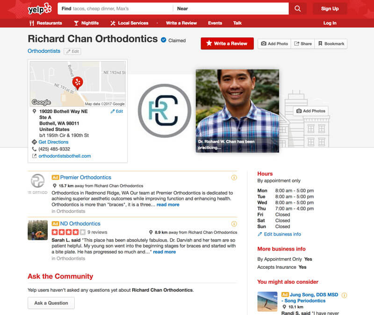Open the Restaurants menu
The width and height of the screenshot is (374, 315).
click(x=46, y=23)
